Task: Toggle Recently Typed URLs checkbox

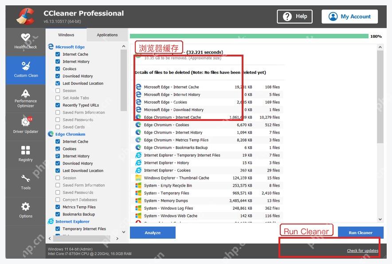Action: click(x=58, y=105)
